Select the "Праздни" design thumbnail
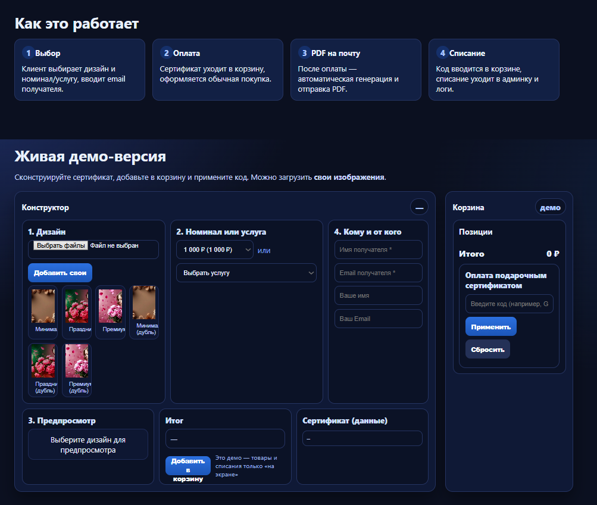Screen dimensions: 597x505 77,308
